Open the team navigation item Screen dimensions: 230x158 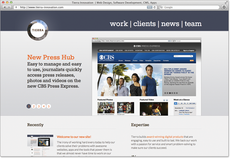click(x=193, y=24)
